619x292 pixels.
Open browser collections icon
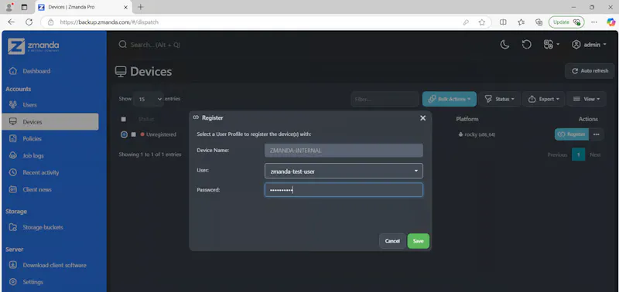[539, 22]
